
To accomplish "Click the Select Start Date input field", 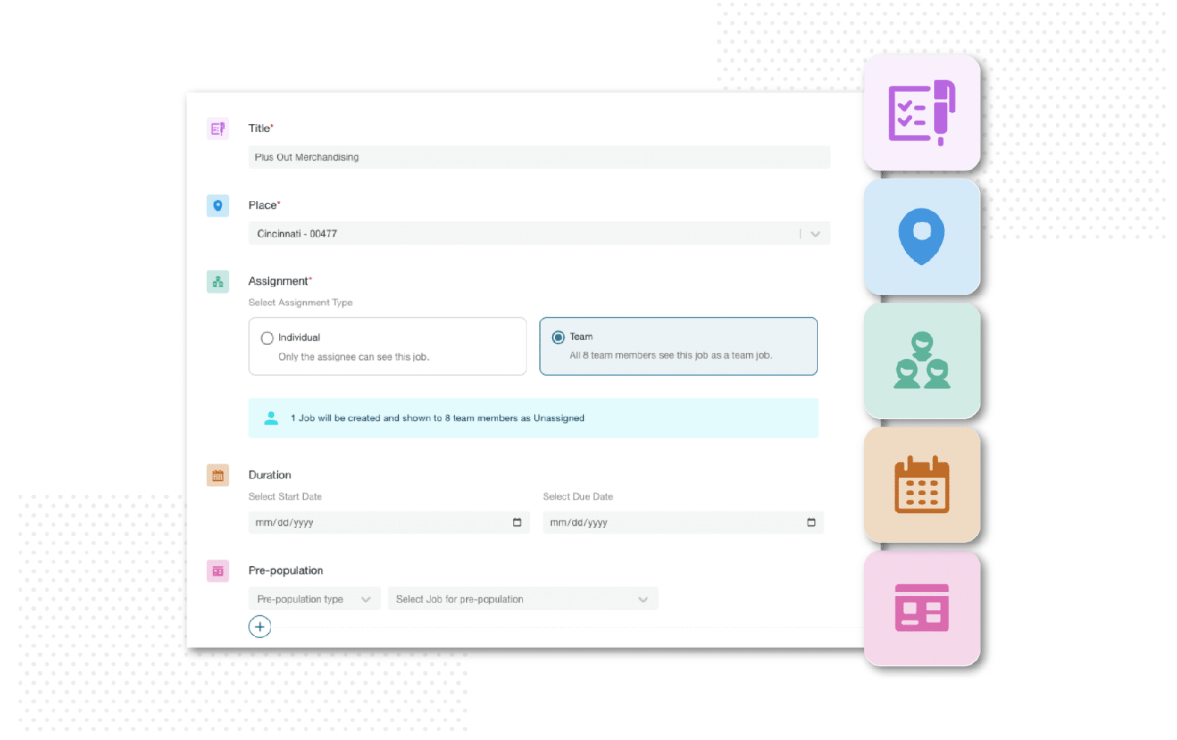I will click(389, 523).
